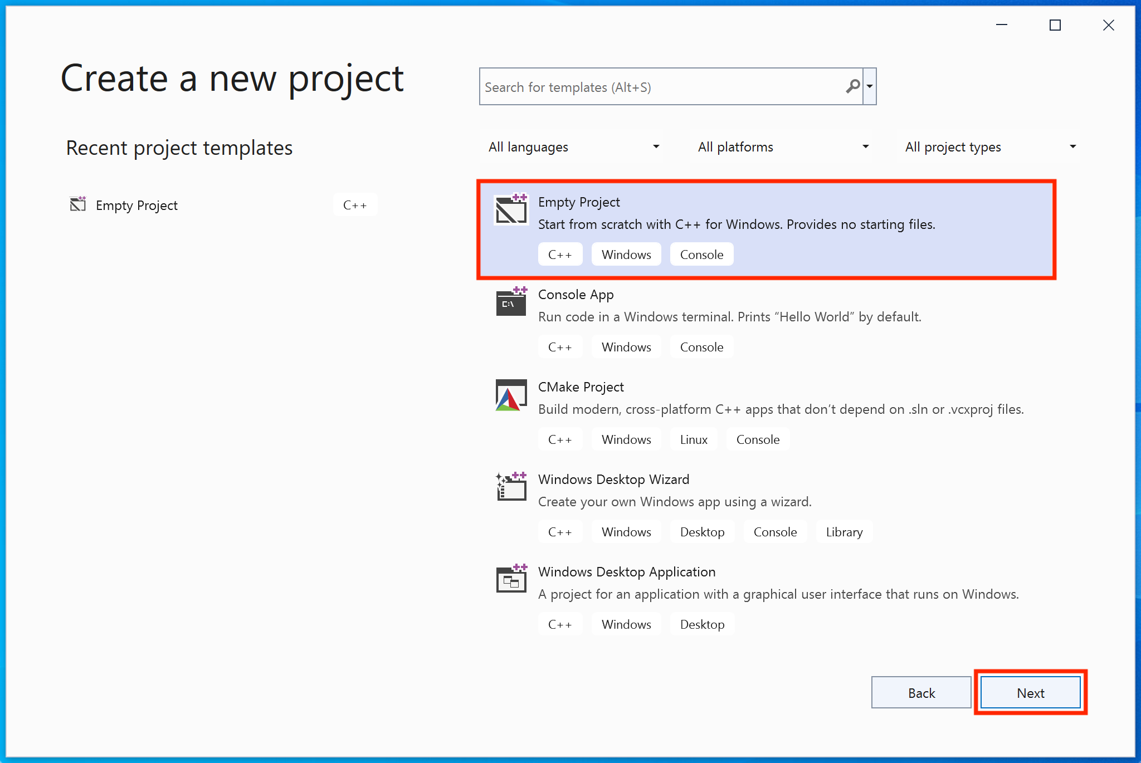Expand the search box history arrow

pos(870,86)
